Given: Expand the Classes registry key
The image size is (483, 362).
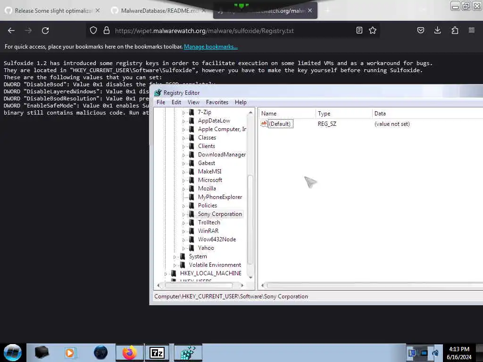Looking at the screenshot, I should 183,138.
